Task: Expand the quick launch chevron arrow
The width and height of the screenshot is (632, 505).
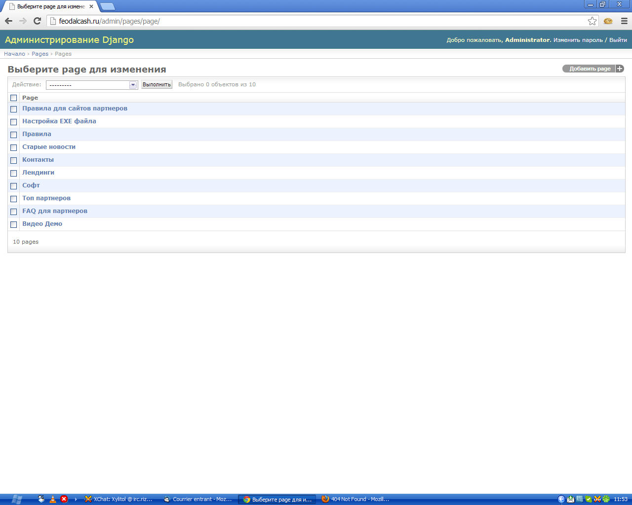Action: 76,499
